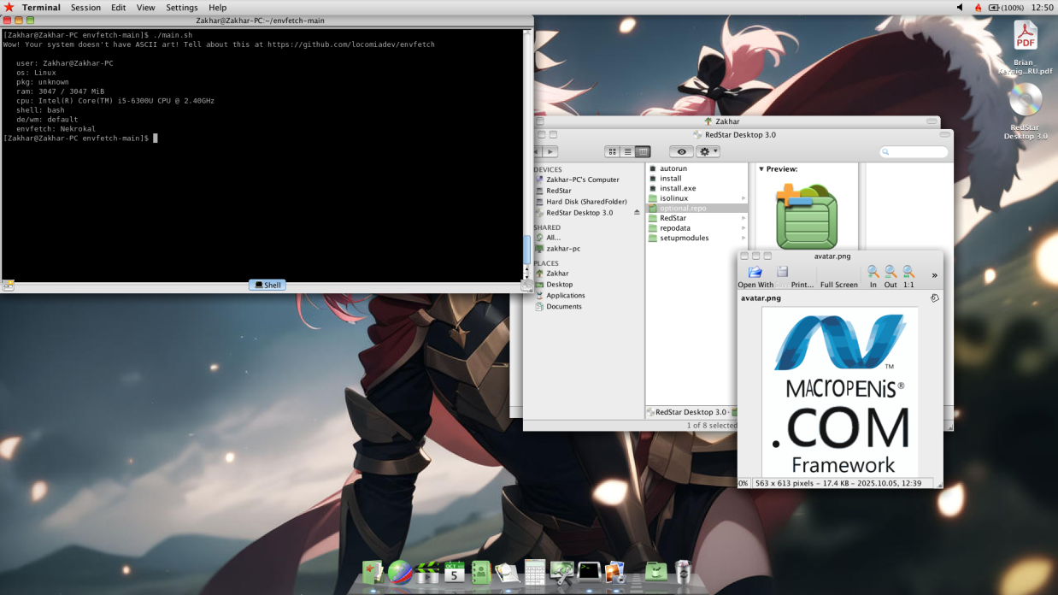Open the Terminal menu in menu bar

(x=41, y=7)
